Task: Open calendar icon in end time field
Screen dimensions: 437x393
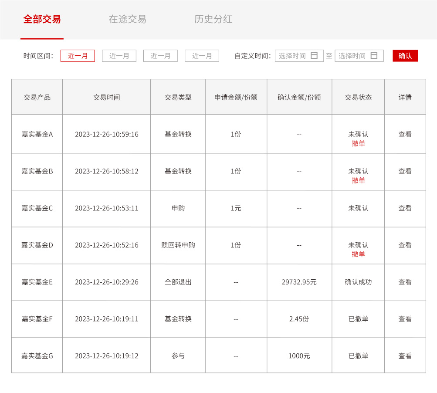Action: 374,55
